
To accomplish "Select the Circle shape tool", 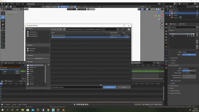I will pos(3,47).
